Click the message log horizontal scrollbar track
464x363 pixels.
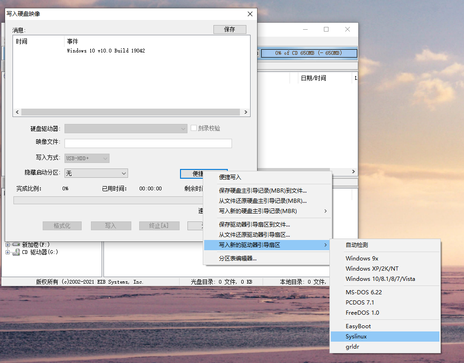pos(130,112)
